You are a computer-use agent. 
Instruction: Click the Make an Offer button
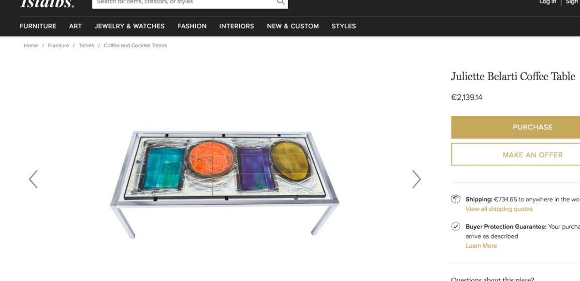516,155
